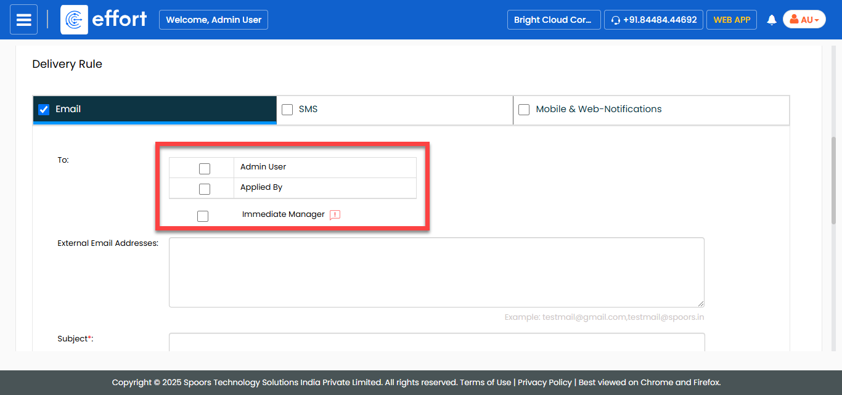The image size is (842, 395).
Task: Focus the External Email Addresses text area
Action: point(436,272)
